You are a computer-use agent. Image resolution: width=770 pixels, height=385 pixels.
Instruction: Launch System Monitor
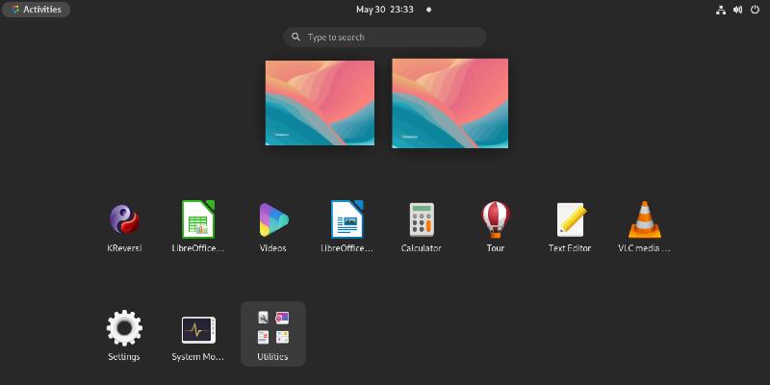(x=198, y=329)
